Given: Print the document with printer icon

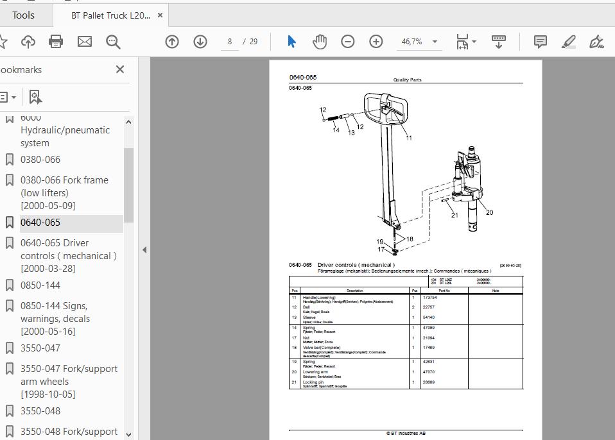Looking at the screenshot, I should (56, 42).
